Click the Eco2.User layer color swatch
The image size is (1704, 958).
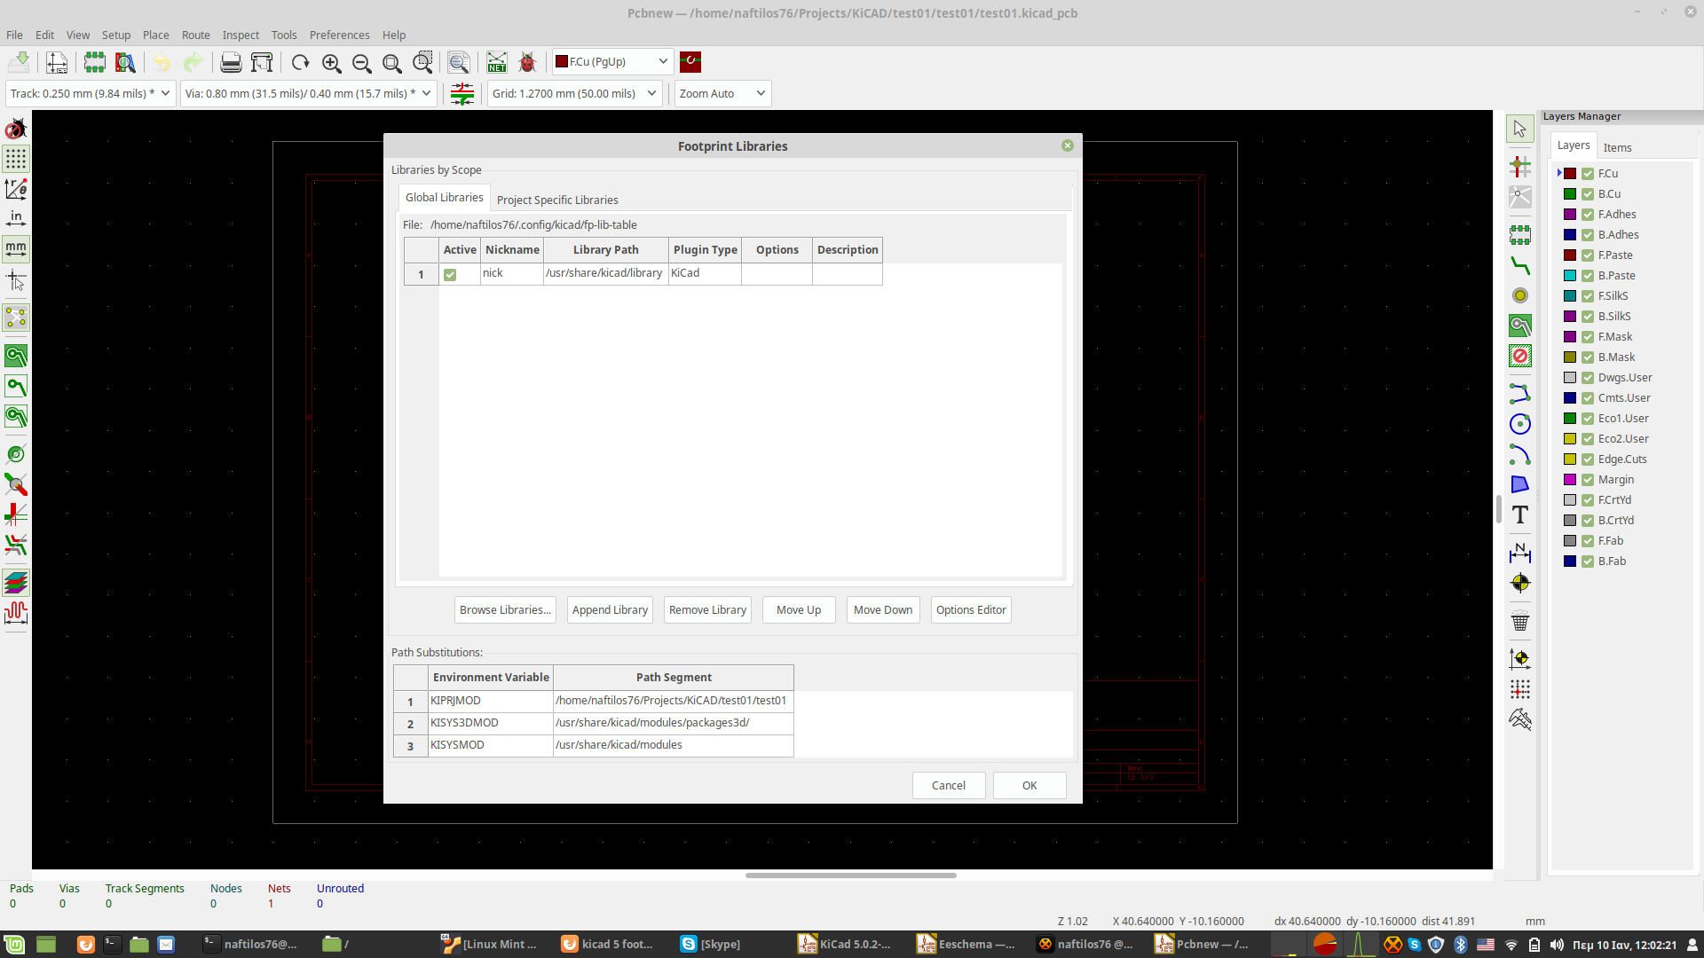pos(1570,439)
